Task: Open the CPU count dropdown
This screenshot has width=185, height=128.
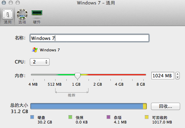Action: click(x=40, y=62)
